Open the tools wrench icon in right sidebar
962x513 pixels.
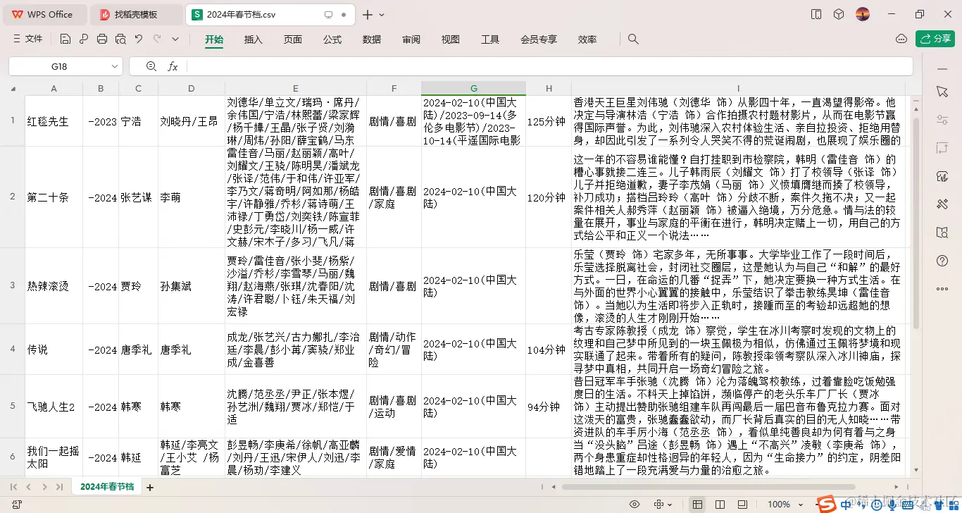pyautogui.click(x=942, y=204)
